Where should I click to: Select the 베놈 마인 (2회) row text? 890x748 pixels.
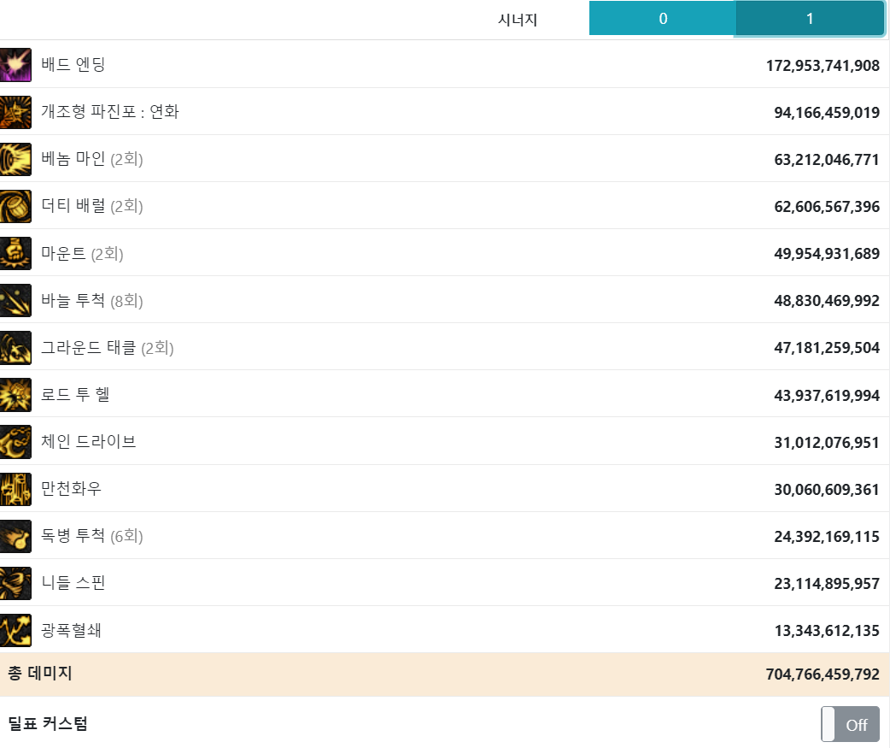click(x=92, y=158)
